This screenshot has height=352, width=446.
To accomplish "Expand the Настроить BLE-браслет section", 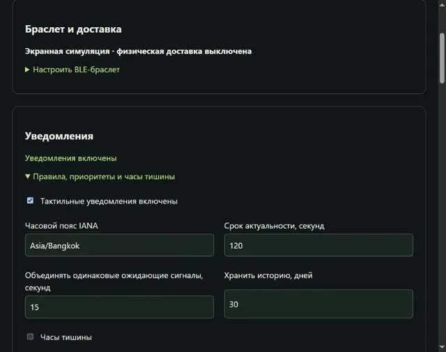I will [x=72, y=70].
